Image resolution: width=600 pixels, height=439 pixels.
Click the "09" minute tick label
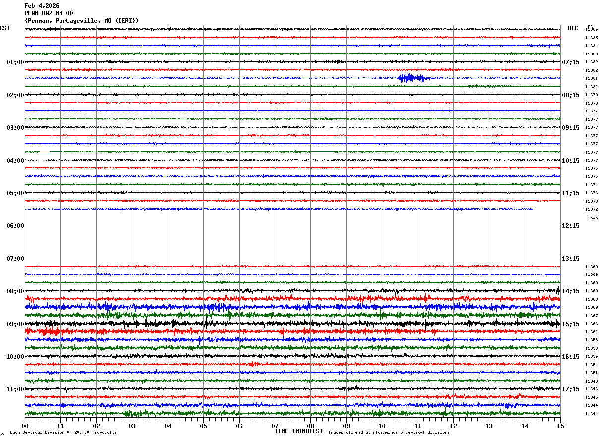pos(346,426)
